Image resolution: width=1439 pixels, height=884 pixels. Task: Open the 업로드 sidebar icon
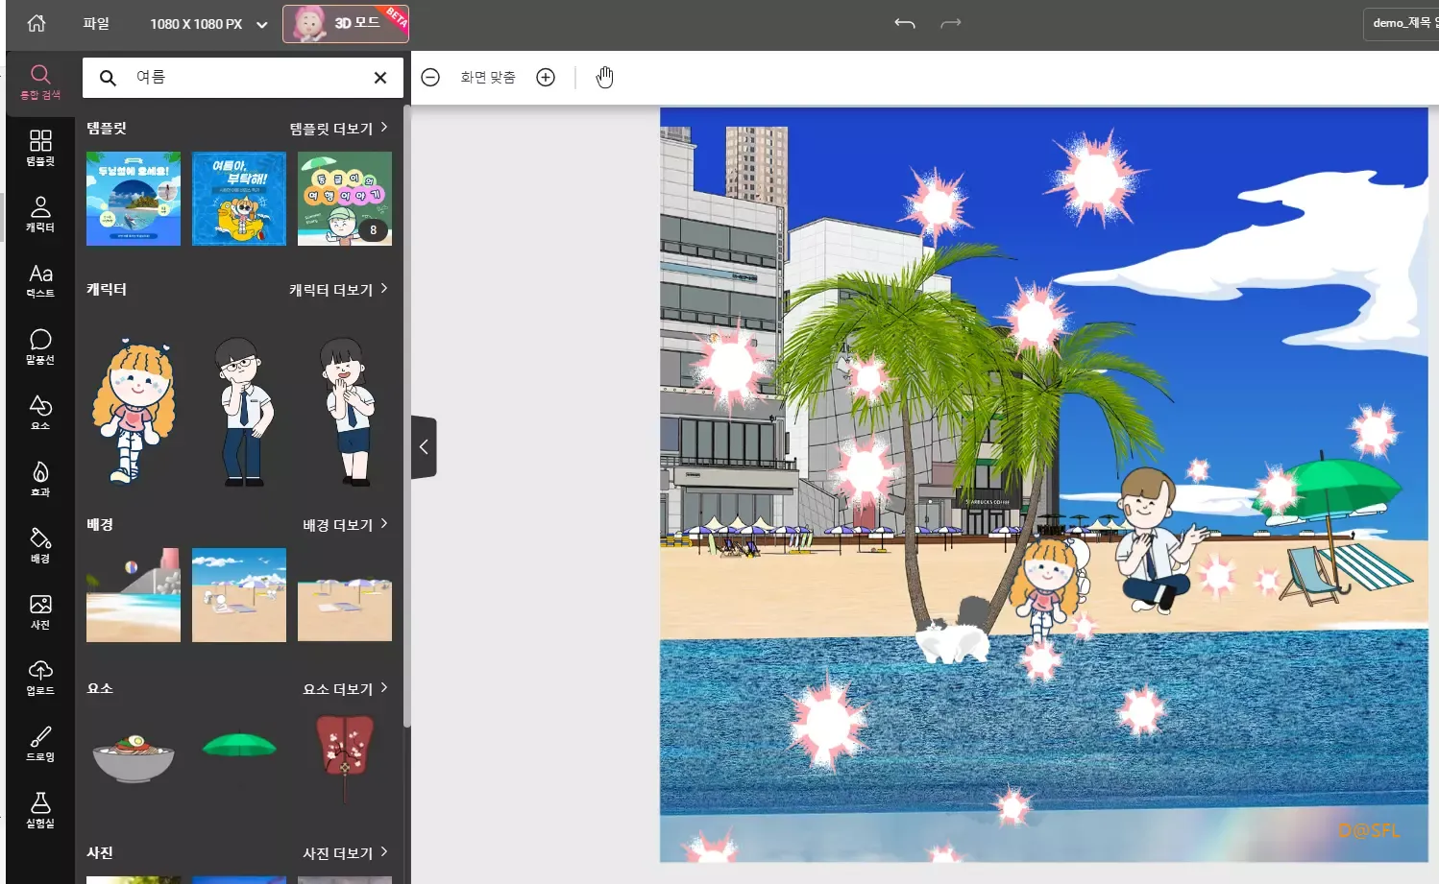[40, 678]
